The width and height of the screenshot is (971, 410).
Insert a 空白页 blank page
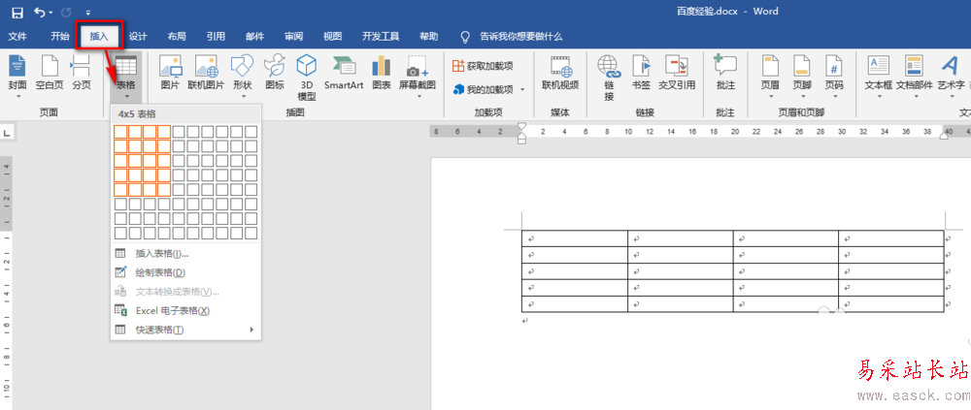(x=49, y=73)
